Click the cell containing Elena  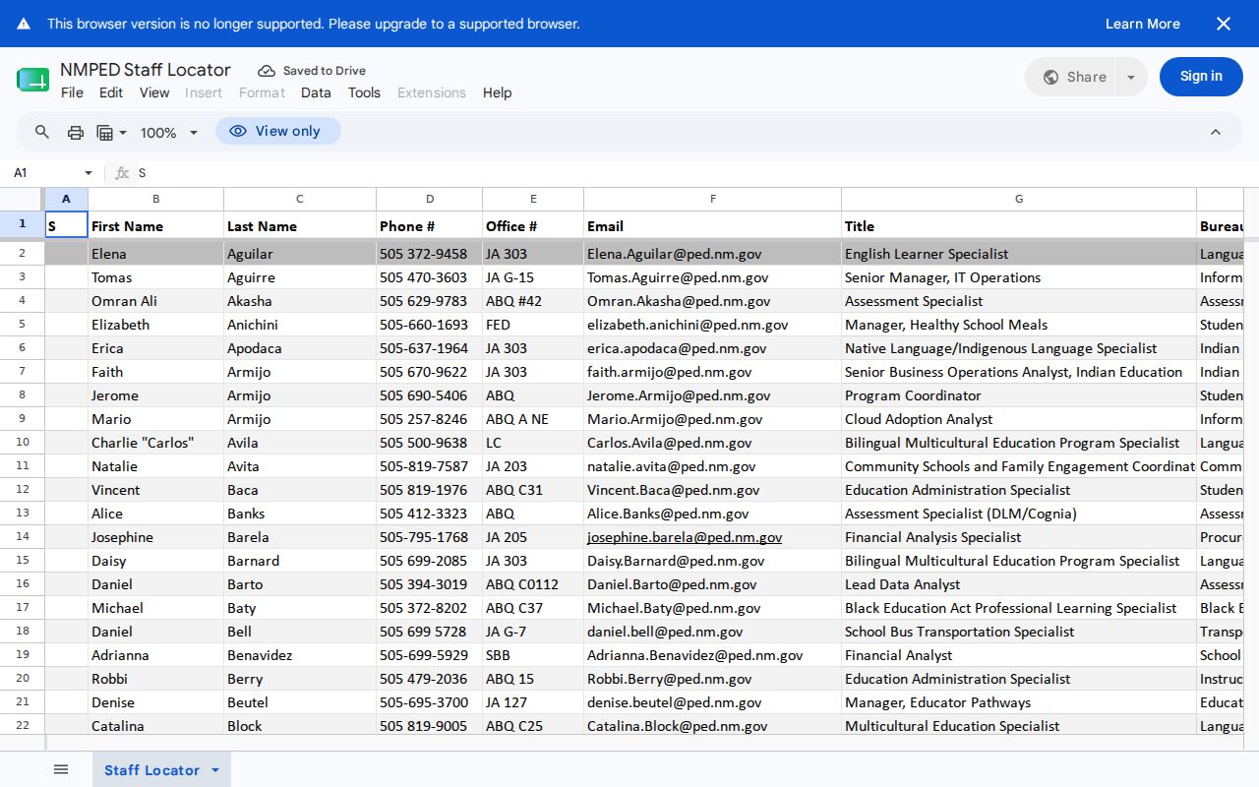[155, 254]
